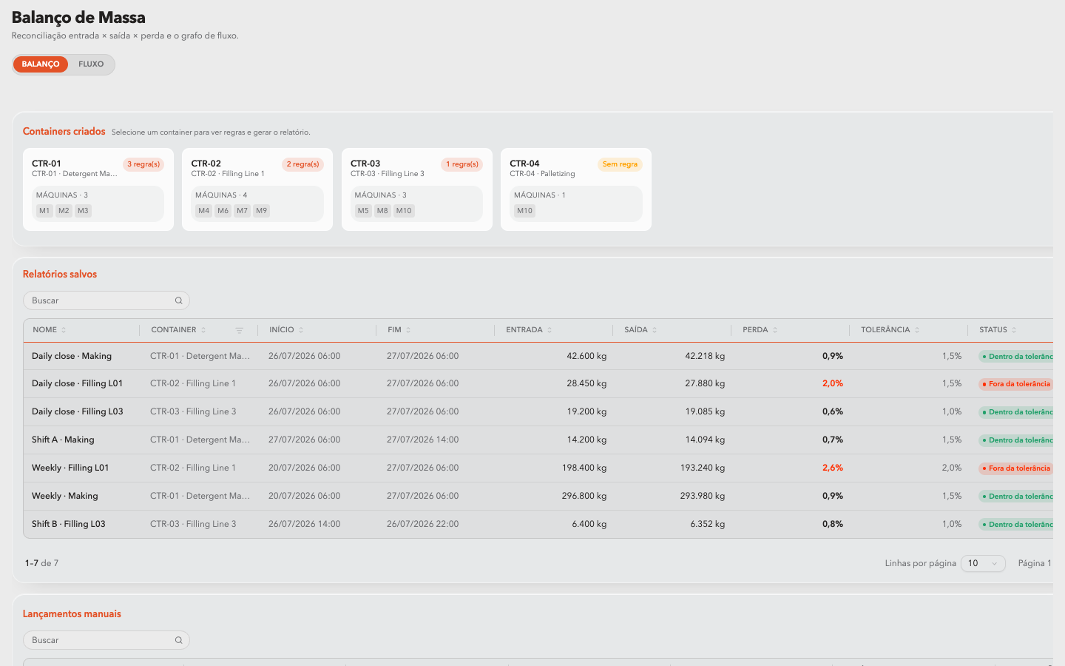The image size is (1065, 666).
Task: Open the CONTAINER column filter icon
Action: tap(239, 330)
